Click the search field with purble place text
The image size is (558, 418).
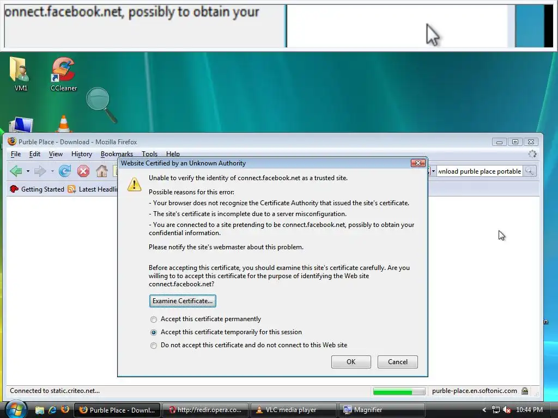[x=480, y=171]
